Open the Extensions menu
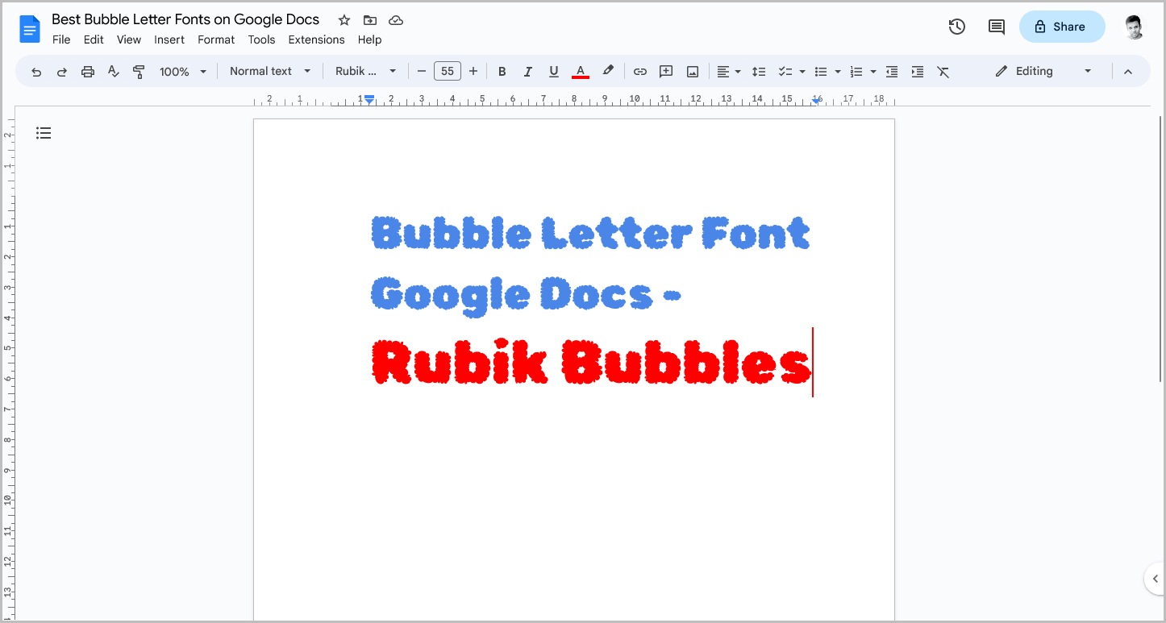1166x623 pixels. tap(316, 39)
